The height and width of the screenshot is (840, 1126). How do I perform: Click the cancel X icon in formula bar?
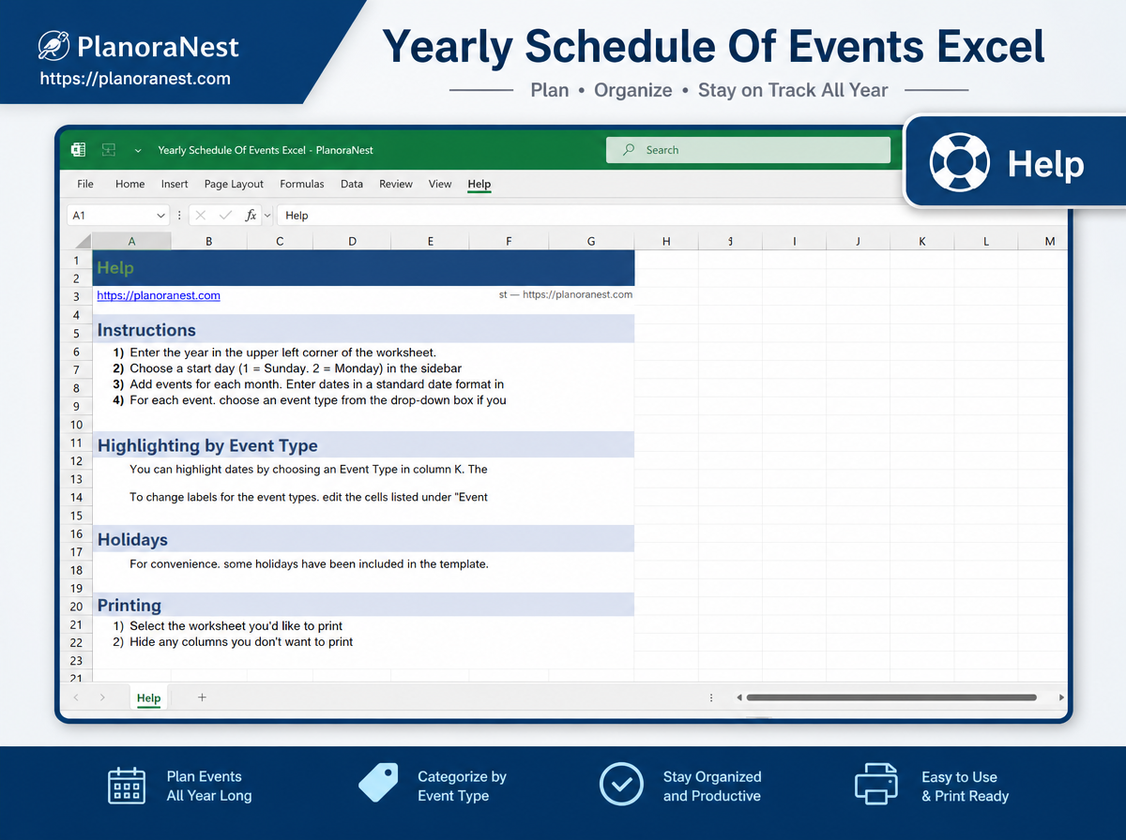click(200, 216)
